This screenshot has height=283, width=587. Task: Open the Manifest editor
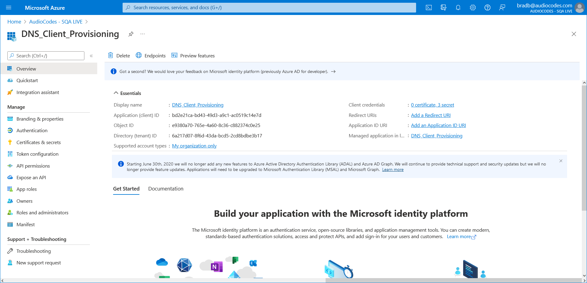(25, 224)
